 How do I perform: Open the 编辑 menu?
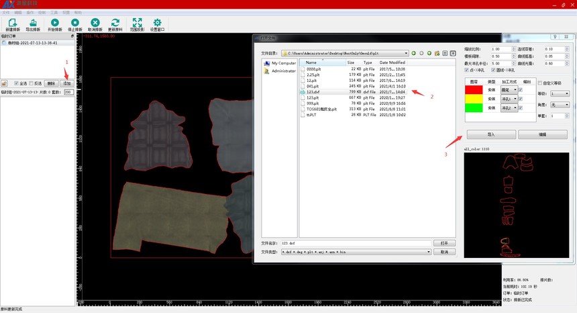(18, 13)
